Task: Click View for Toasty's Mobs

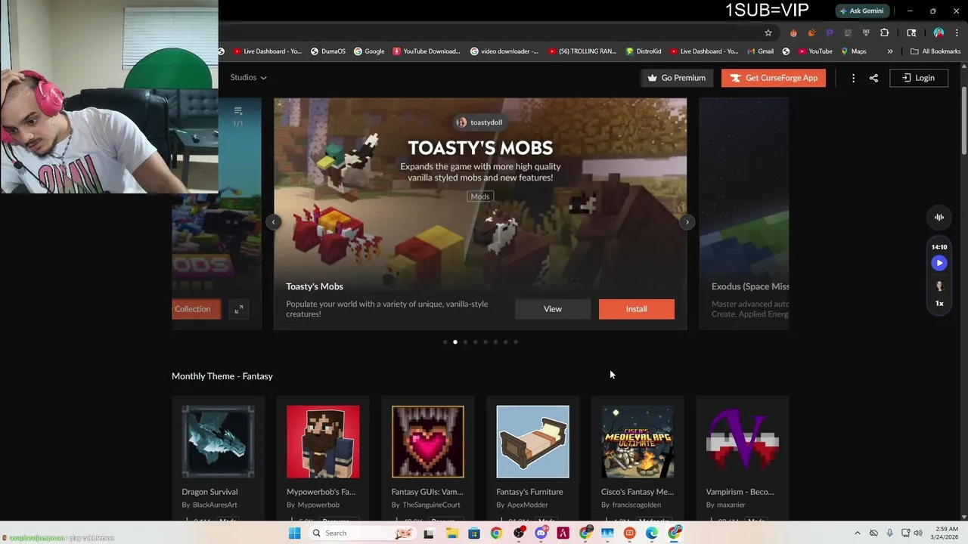Action: [x=553, y=309]
